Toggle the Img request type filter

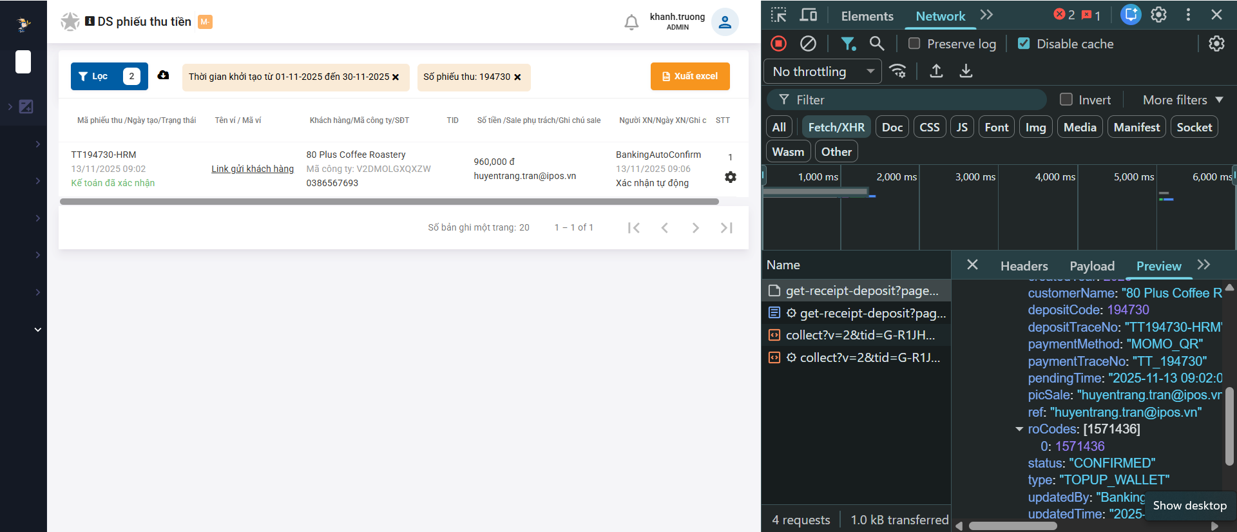point(1036,127)
